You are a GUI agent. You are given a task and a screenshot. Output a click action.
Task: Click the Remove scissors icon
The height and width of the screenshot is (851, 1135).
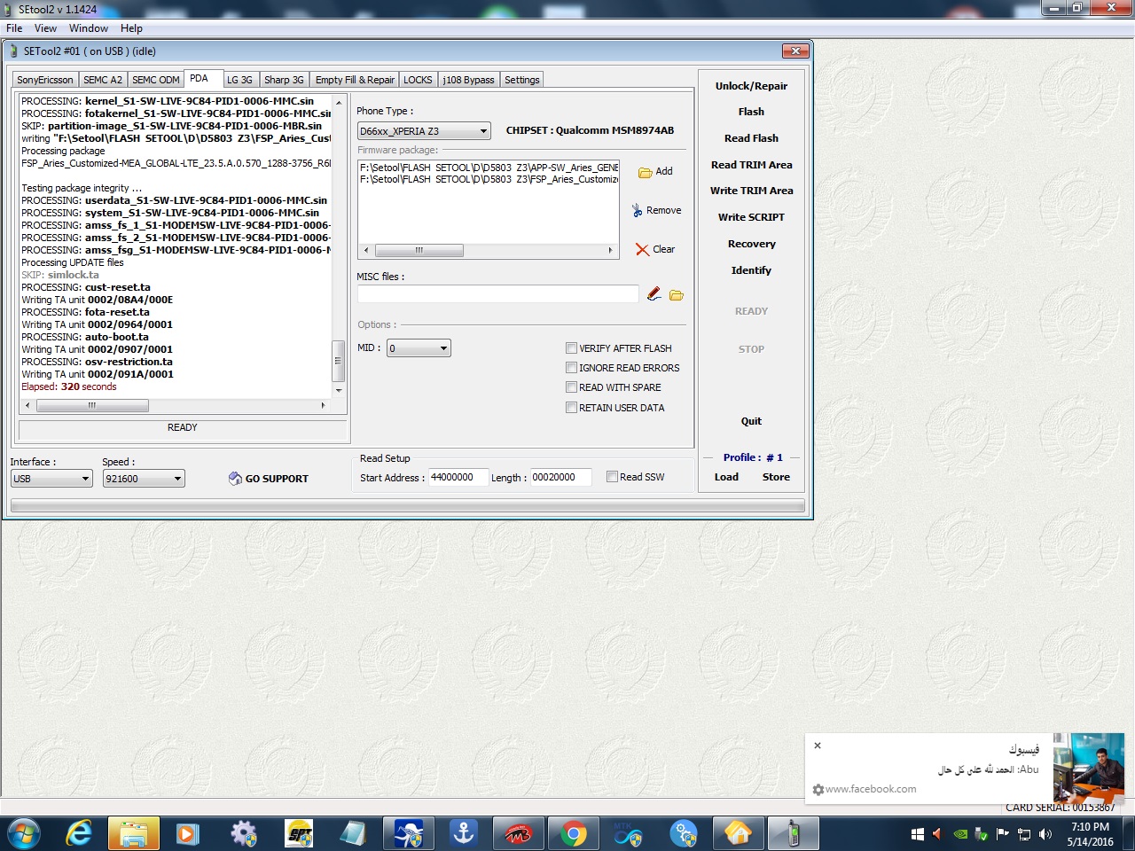pos(637,210)
